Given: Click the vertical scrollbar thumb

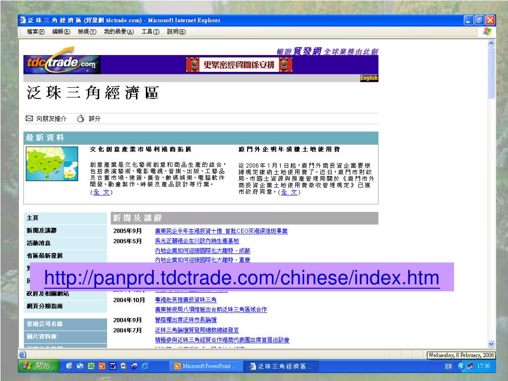Looking at the screenshot, I should click(x=491, y=72).
